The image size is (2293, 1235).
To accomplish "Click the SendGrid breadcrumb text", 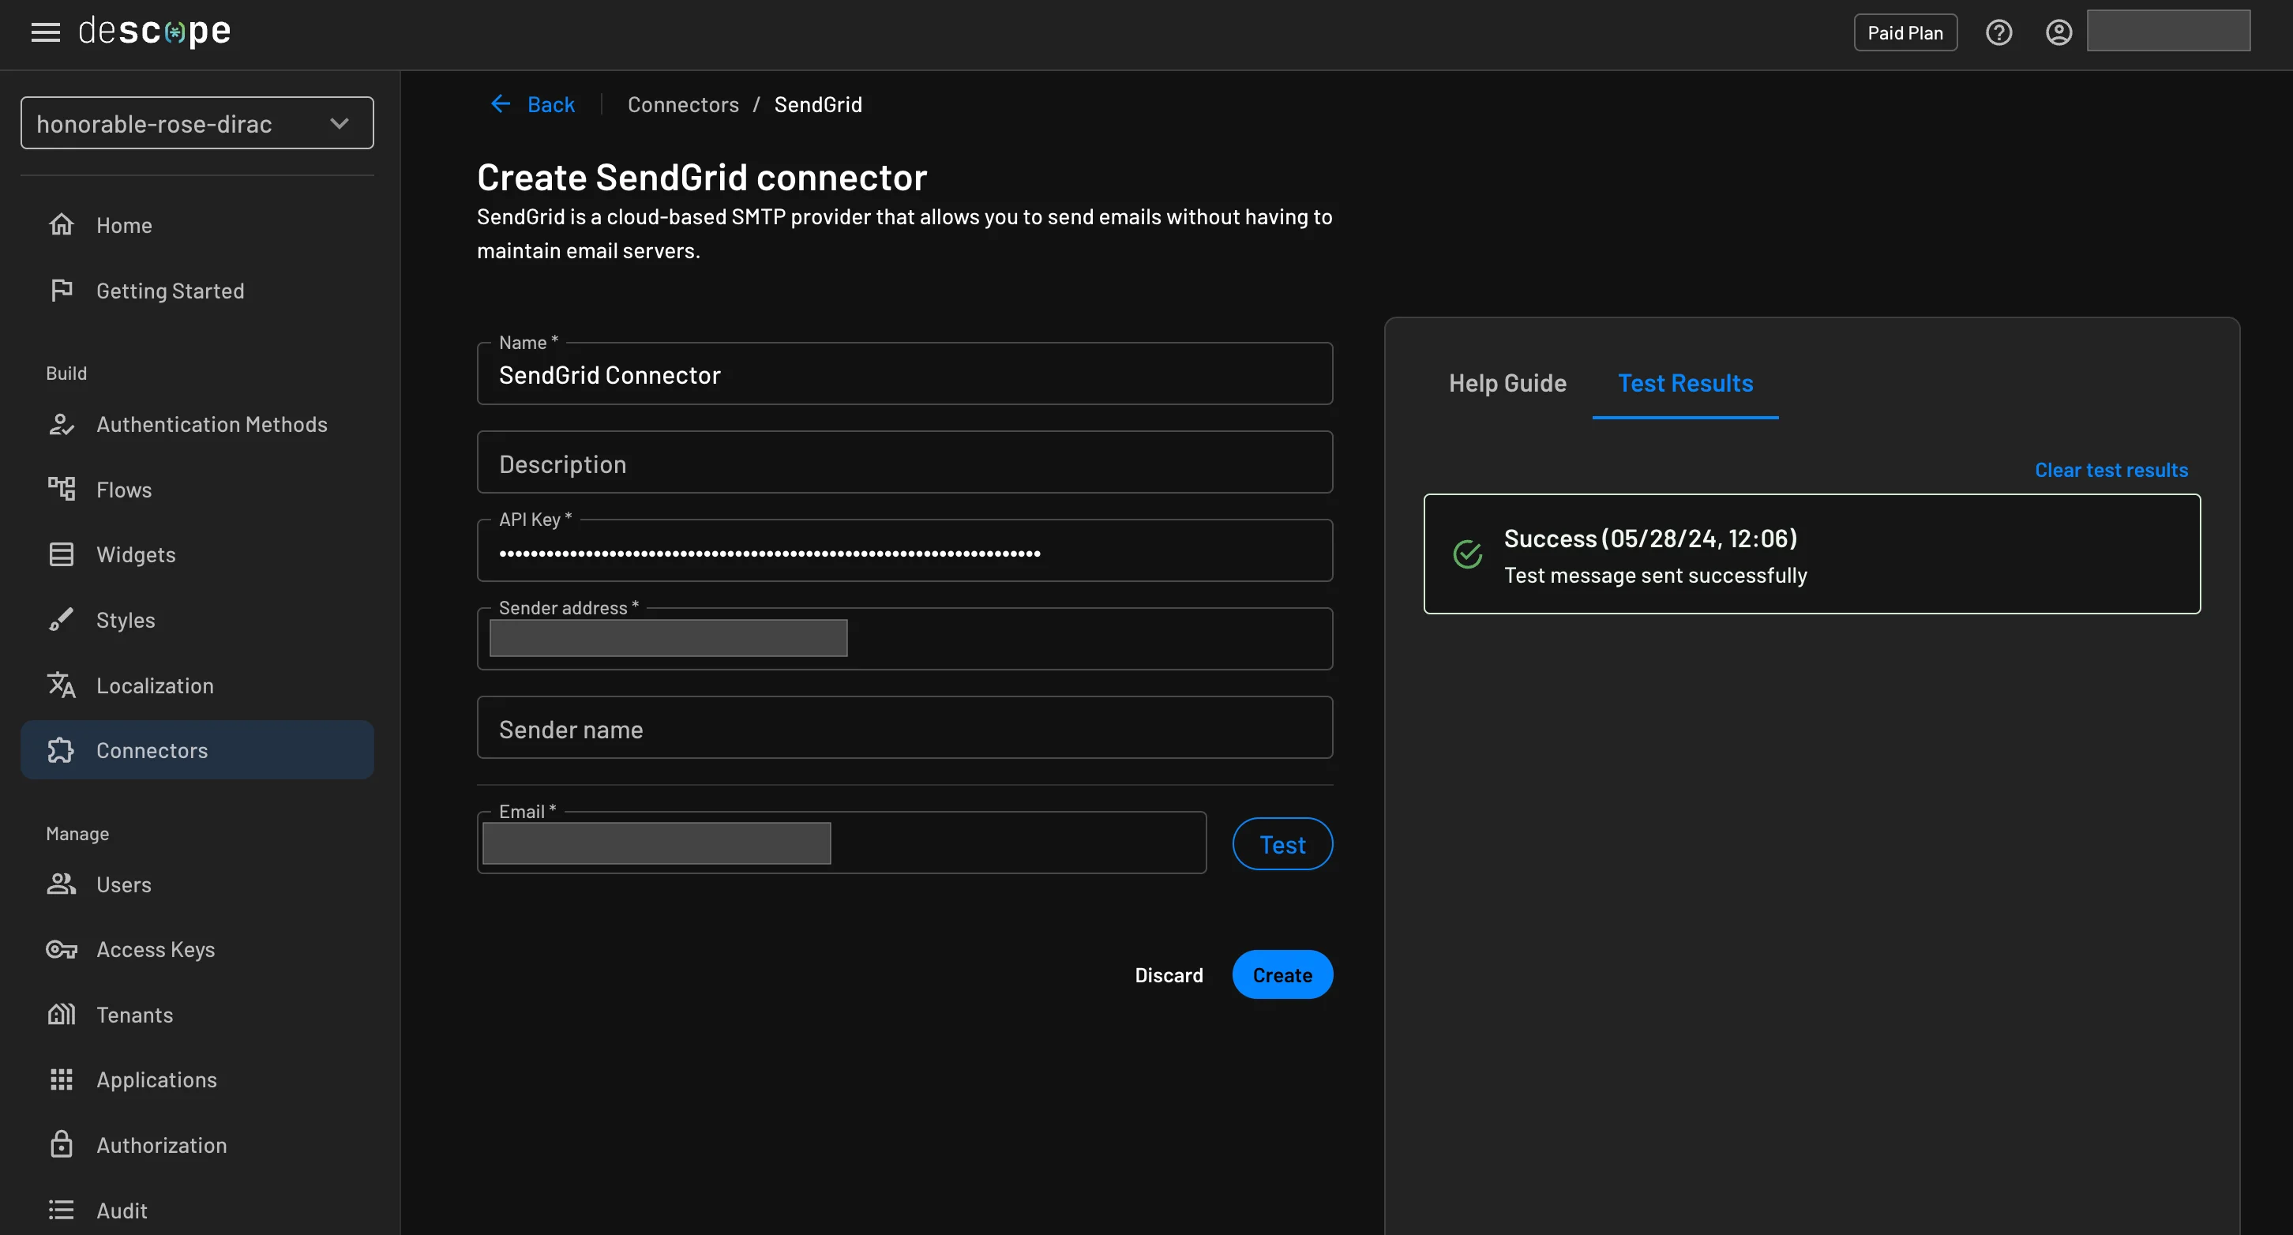I will (x=817, y=105).
